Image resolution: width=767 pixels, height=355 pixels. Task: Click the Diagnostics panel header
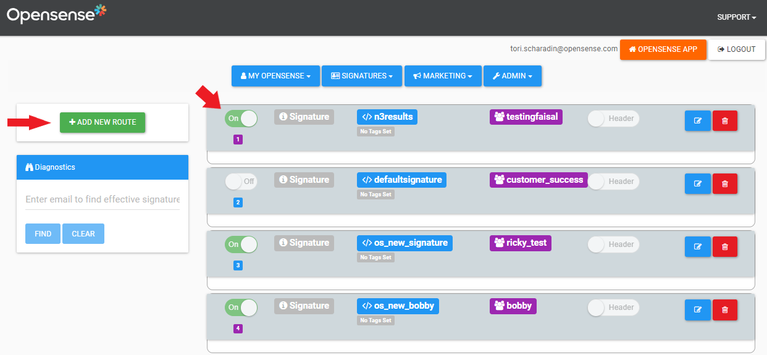[x=103, y=167]
